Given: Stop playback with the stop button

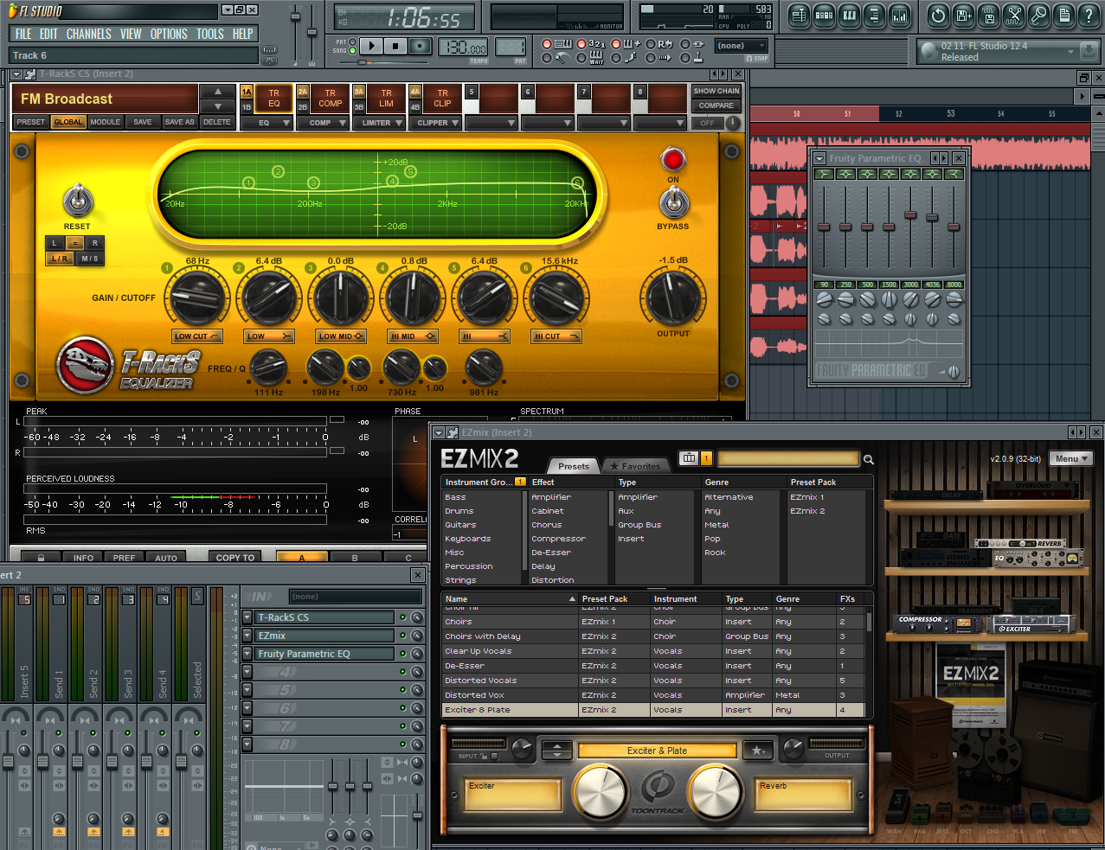Looking at the screenshot, I should (x=395, y=46).
